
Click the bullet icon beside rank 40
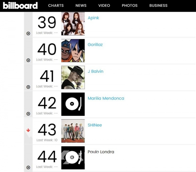click(x=28, y=60)
